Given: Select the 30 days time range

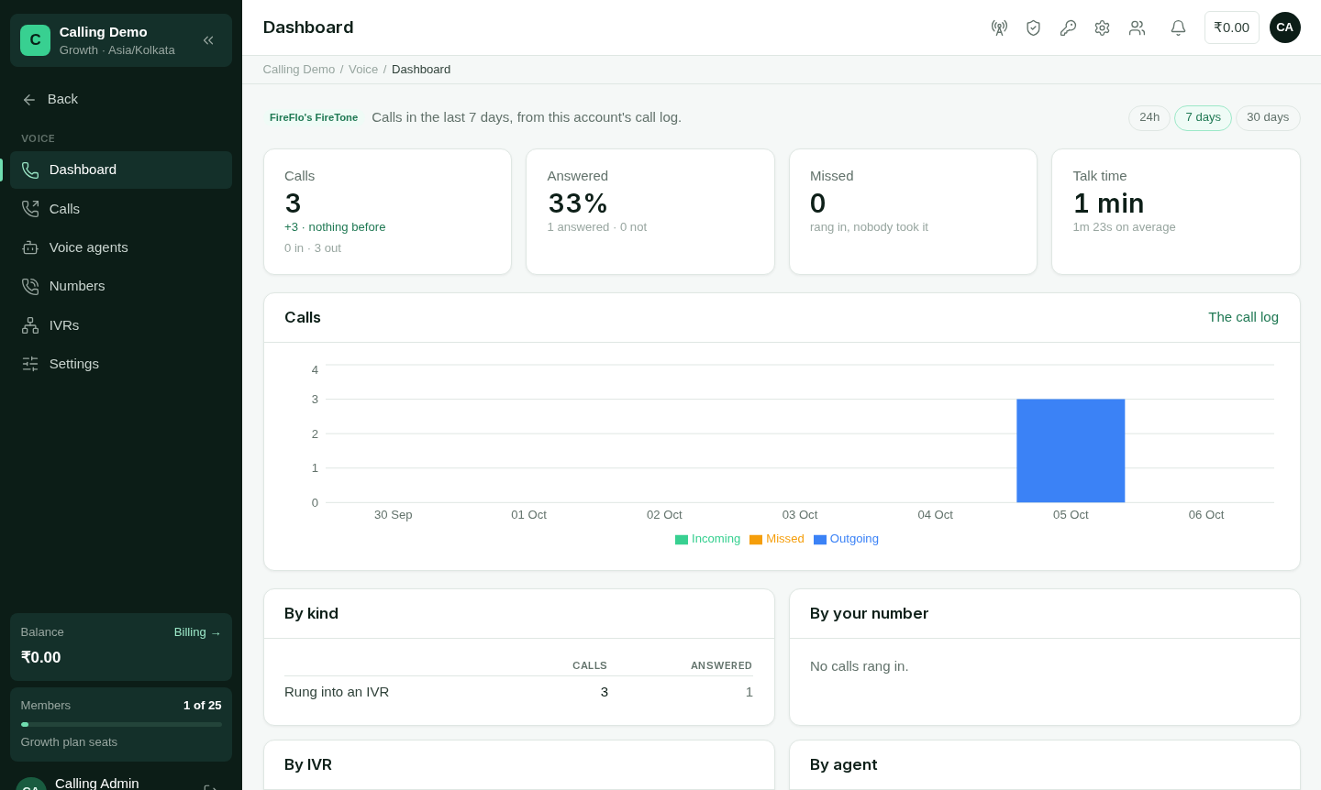Looking at the screenshot, I should [x=1268, y=117].
